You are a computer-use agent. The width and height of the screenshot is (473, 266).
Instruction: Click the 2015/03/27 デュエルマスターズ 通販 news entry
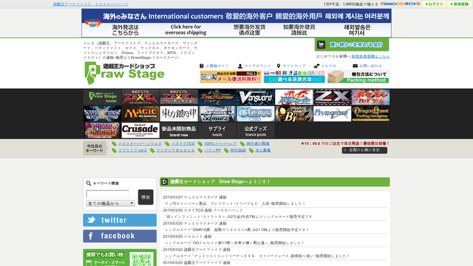[195, 197]
